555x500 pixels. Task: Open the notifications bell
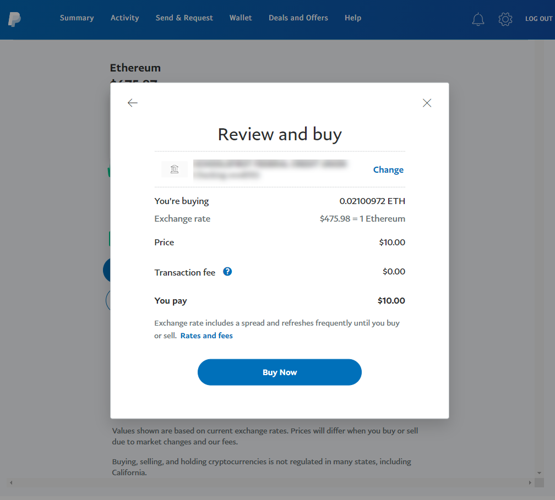click(478, 19)
